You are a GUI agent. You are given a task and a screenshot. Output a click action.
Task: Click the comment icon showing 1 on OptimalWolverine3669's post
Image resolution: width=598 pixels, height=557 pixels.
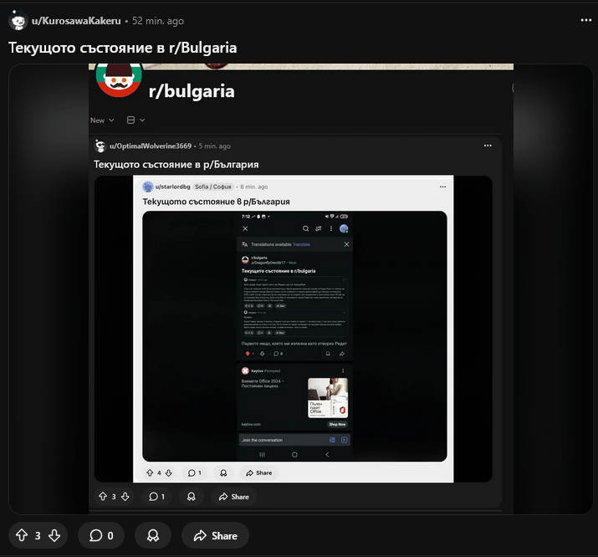156,497
